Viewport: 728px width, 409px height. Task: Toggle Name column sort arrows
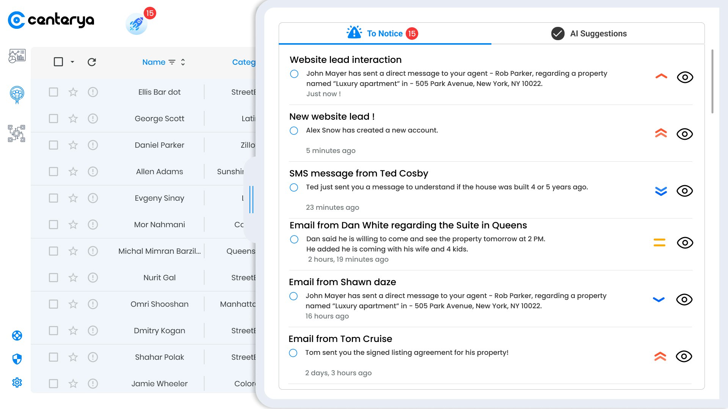pos(183,62)
